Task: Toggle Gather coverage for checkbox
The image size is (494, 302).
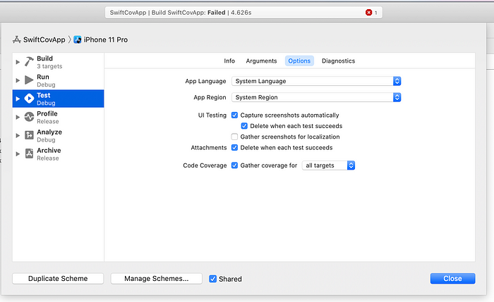Action: (x=234, y=165)
